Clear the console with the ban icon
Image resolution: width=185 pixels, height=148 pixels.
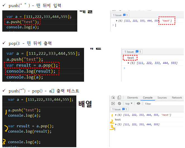[x=119, y=104]
